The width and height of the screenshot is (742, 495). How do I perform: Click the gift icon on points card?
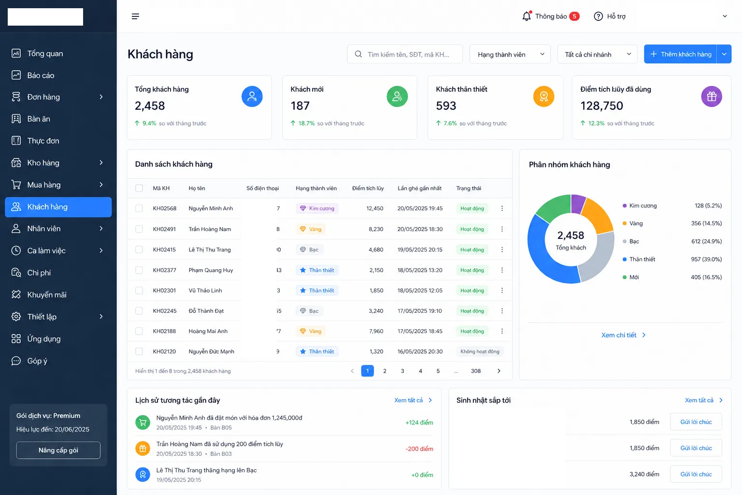pyautogui.click(x=712, y=97)
